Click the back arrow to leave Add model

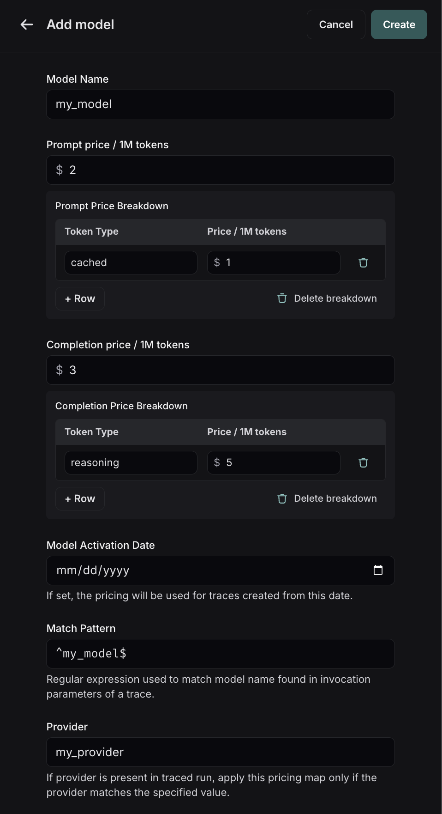pyautogui.click(x=26, y=24)
